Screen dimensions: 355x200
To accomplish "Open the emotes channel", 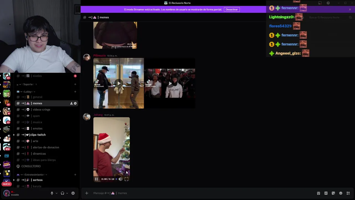I will coord(46,128).
